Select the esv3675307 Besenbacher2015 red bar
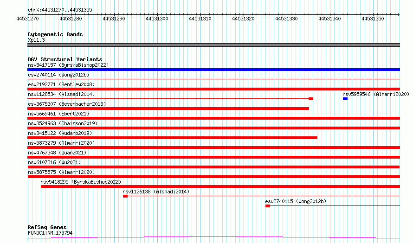The width and height of the screenshot is (413, 243). tap(168, 109)
